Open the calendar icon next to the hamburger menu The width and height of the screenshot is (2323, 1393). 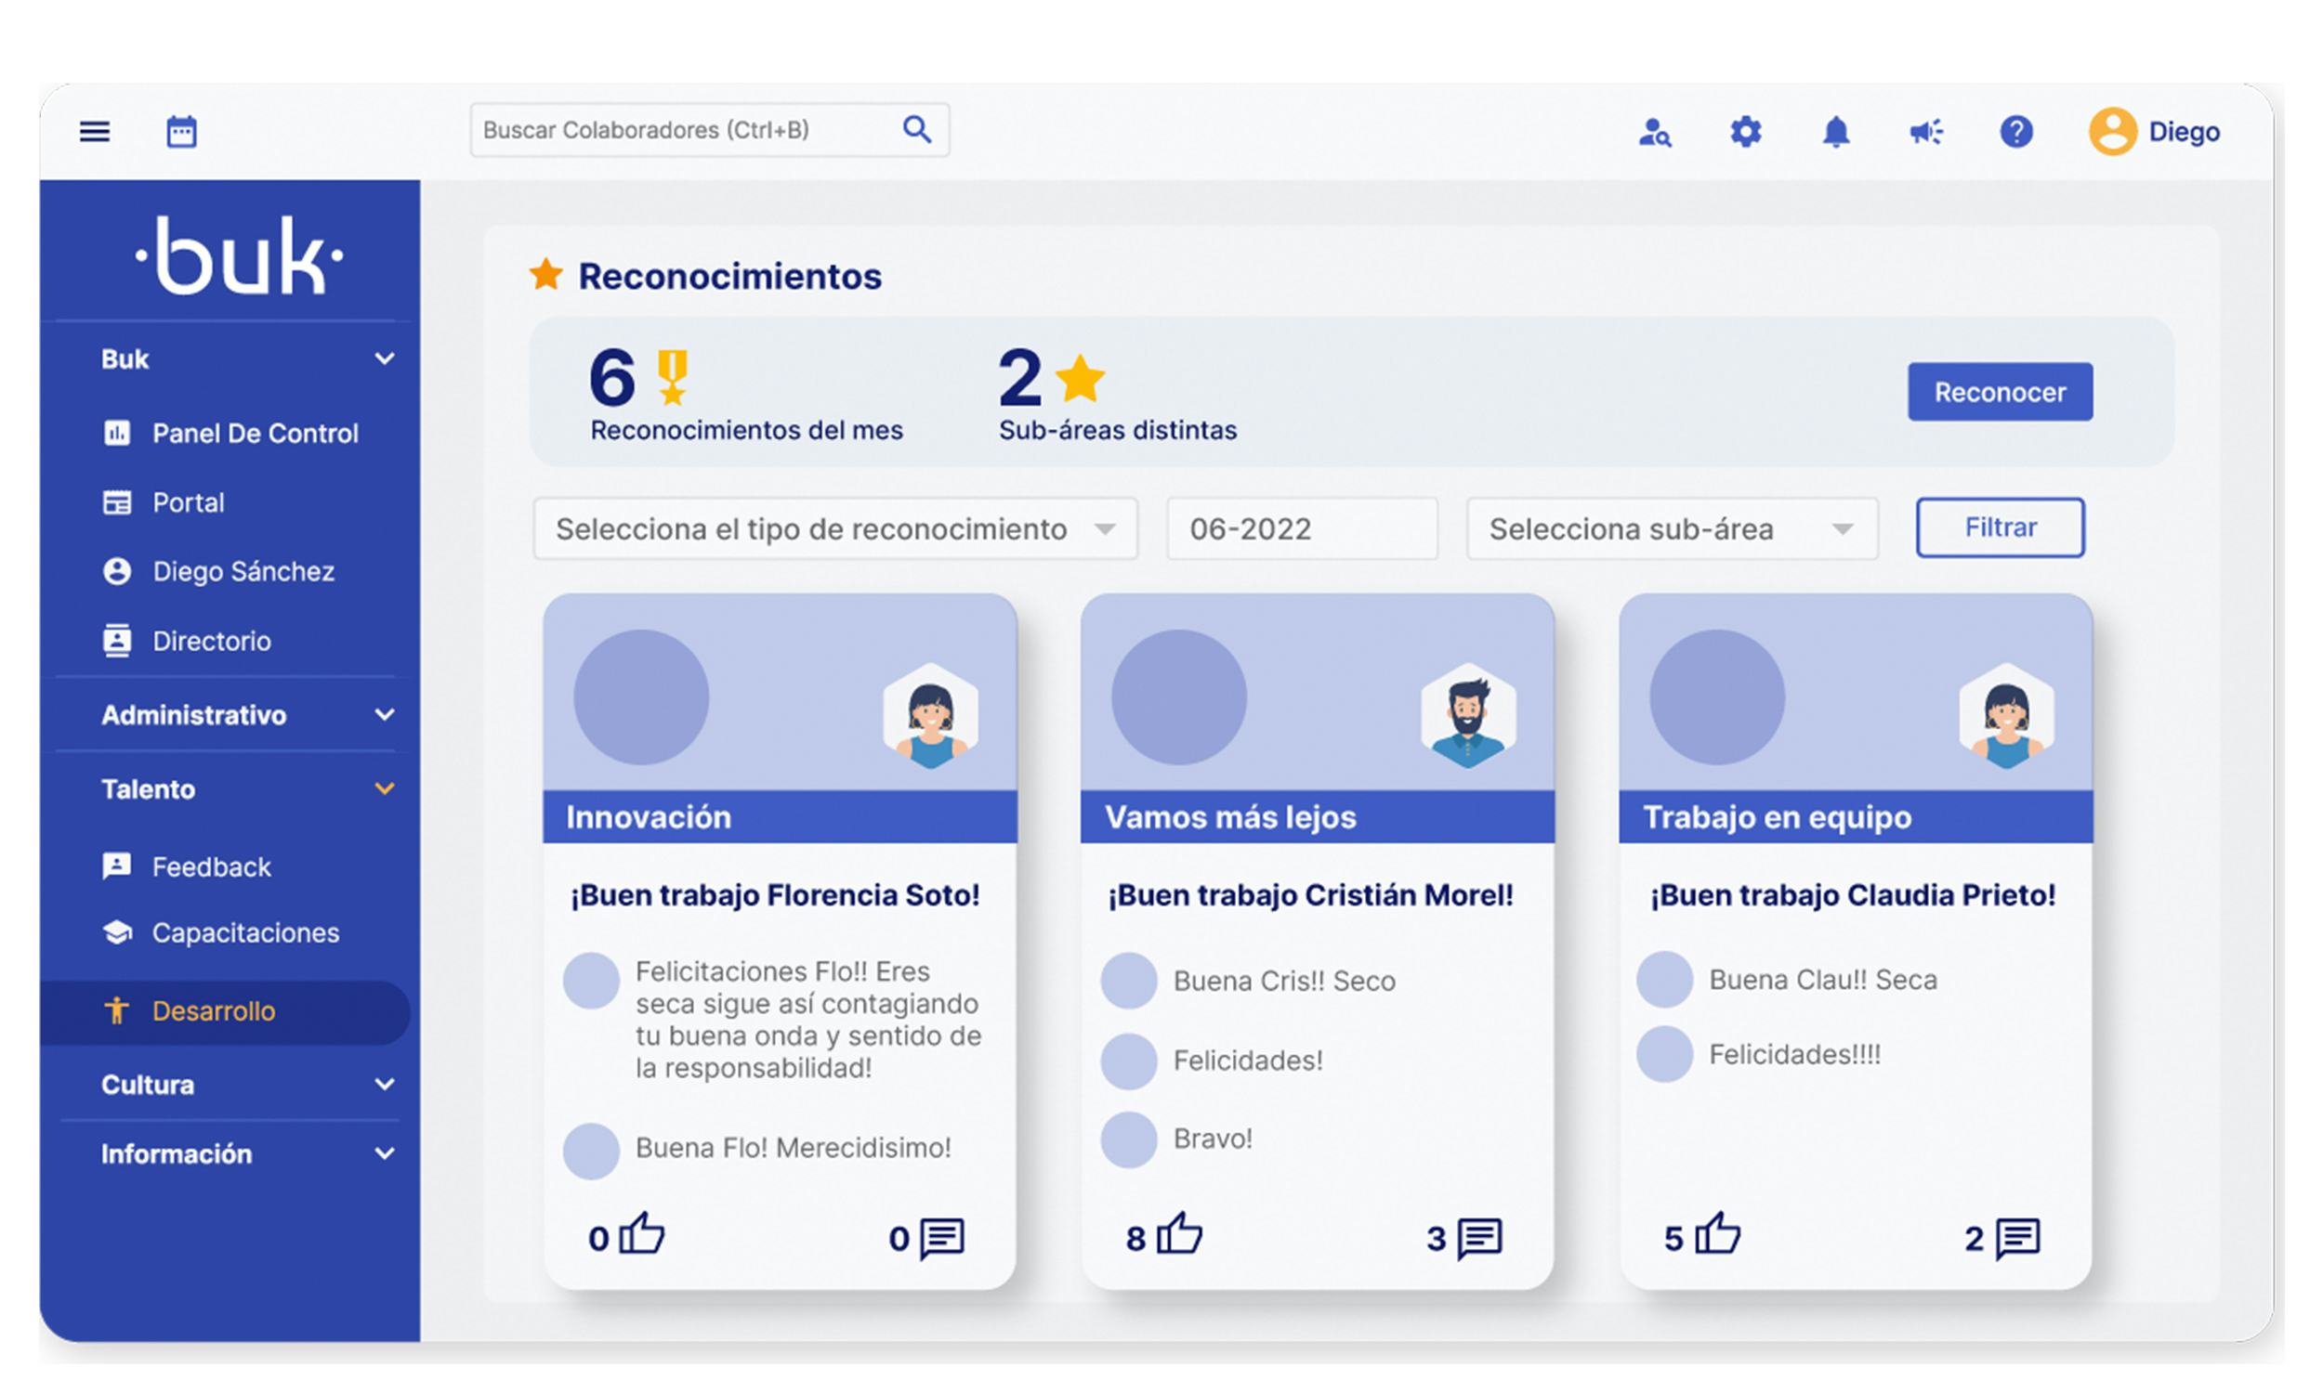pyautogui.click(x=181, y=130)
